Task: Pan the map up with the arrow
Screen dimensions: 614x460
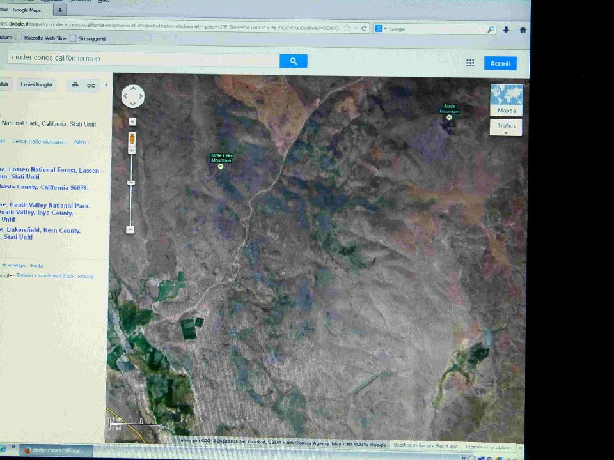Action: [x=133, y=89]
